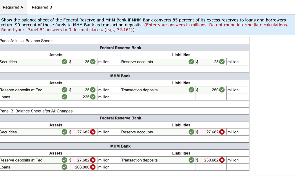This screenshot has height=178, width=297.
Task: Click Panel A MHM Loans 225 field
Action: click(x=83, y=97)
